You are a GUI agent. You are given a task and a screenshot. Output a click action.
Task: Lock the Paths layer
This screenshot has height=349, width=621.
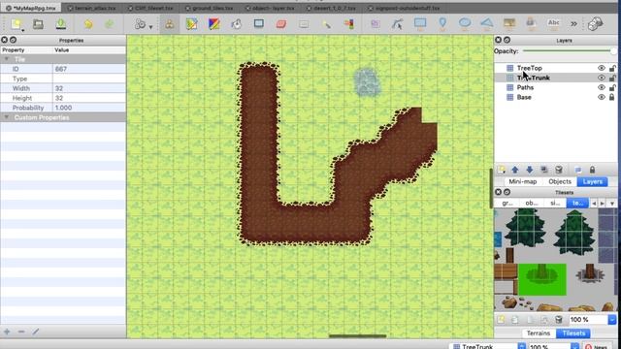(x=612, y=87)
